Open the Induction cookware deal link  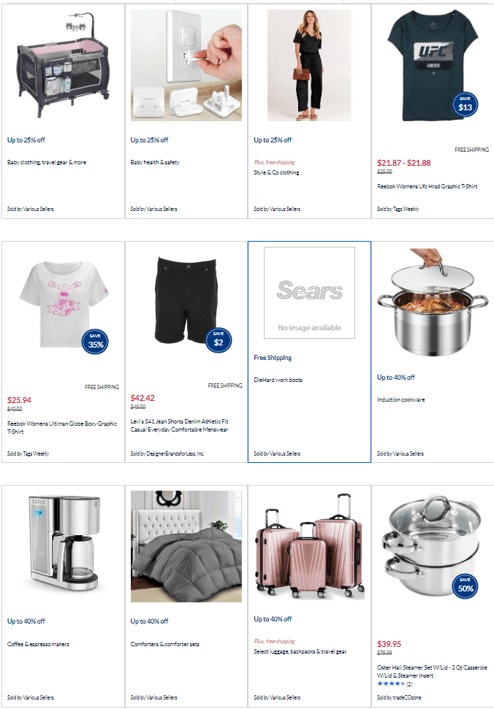pyautogui.click(x=400, y=399)
